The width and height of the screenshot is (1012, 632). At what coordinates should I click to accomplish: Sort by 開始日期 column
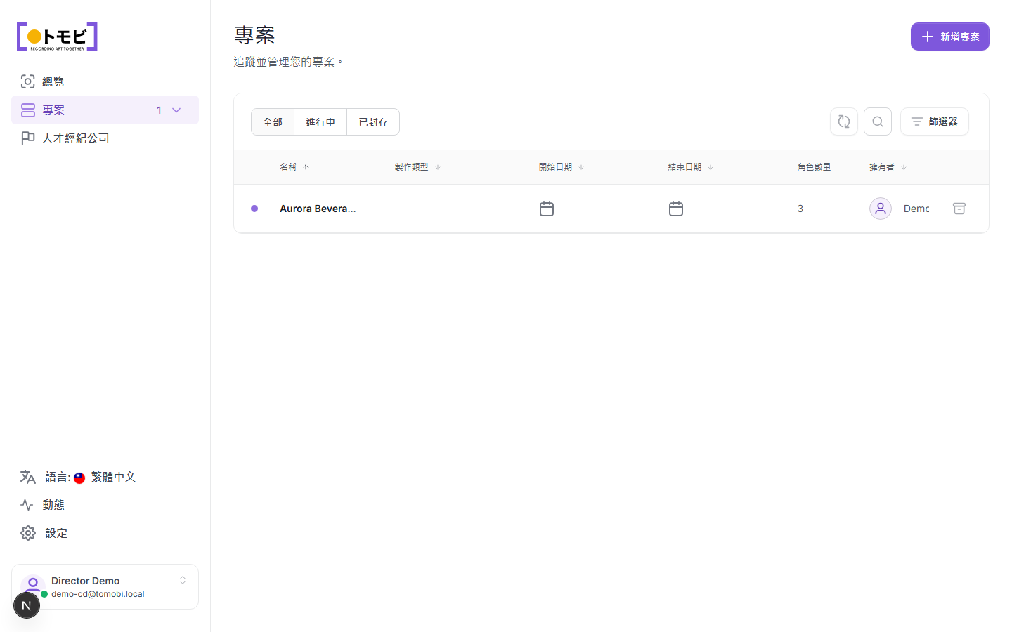click(562, 167)
